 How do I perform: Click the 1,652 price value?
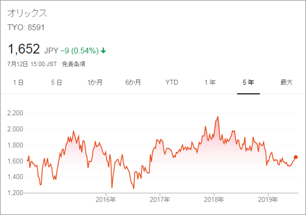24,49
